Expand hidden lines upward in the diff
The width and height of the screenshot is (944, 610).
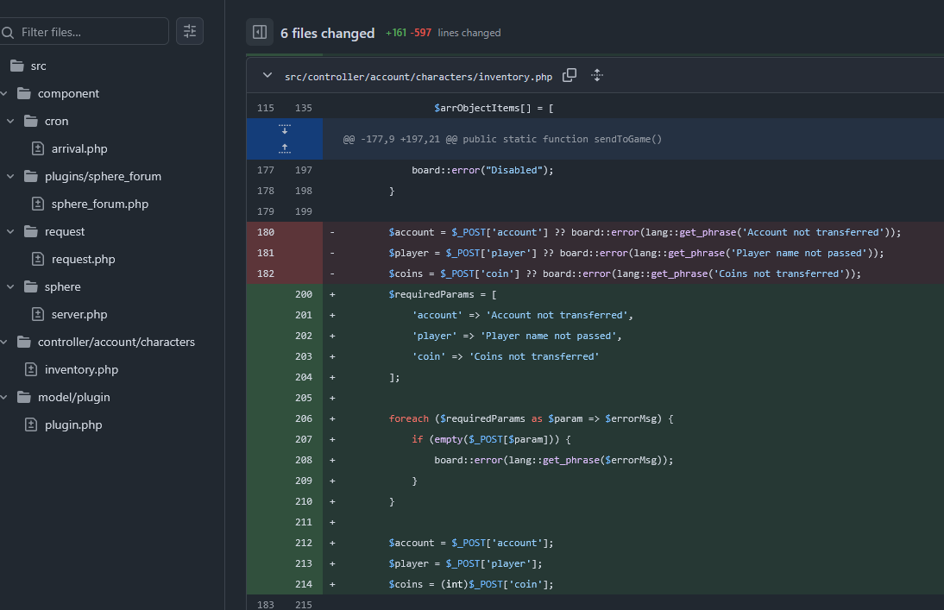tap(285, 148)
